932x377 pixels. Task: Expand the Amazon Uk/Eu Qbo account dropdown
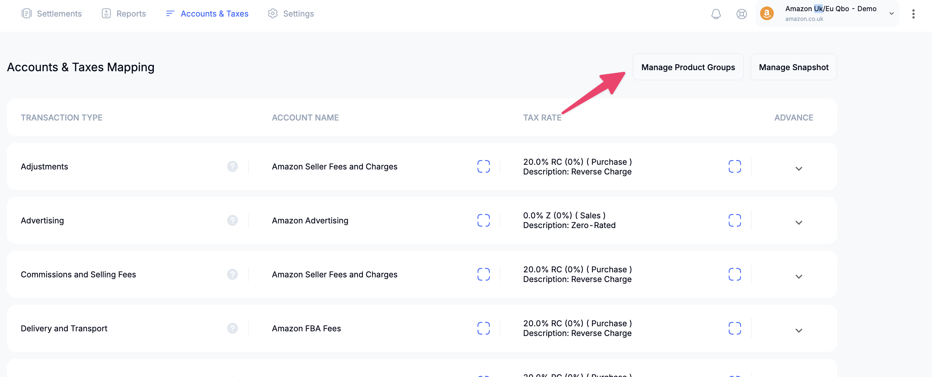pyautogui.click(x=892, y=14)
